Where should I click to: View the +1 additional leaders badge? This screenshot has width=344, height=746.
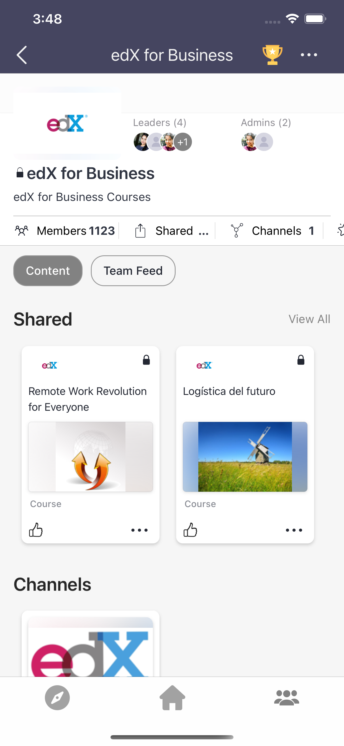183,142
